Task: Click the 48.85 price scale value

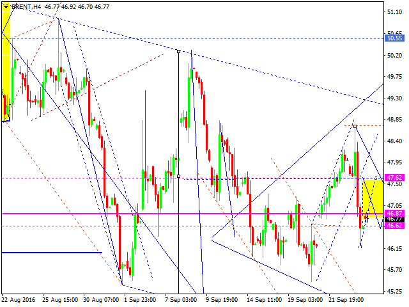Action: (394, 120)
